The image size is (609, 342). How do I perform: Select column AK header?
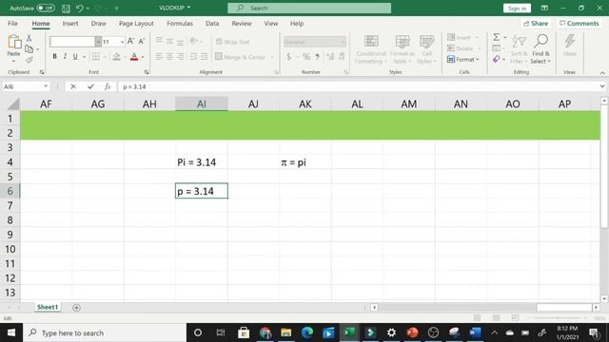pyautogui.click(x=305, y=104)
